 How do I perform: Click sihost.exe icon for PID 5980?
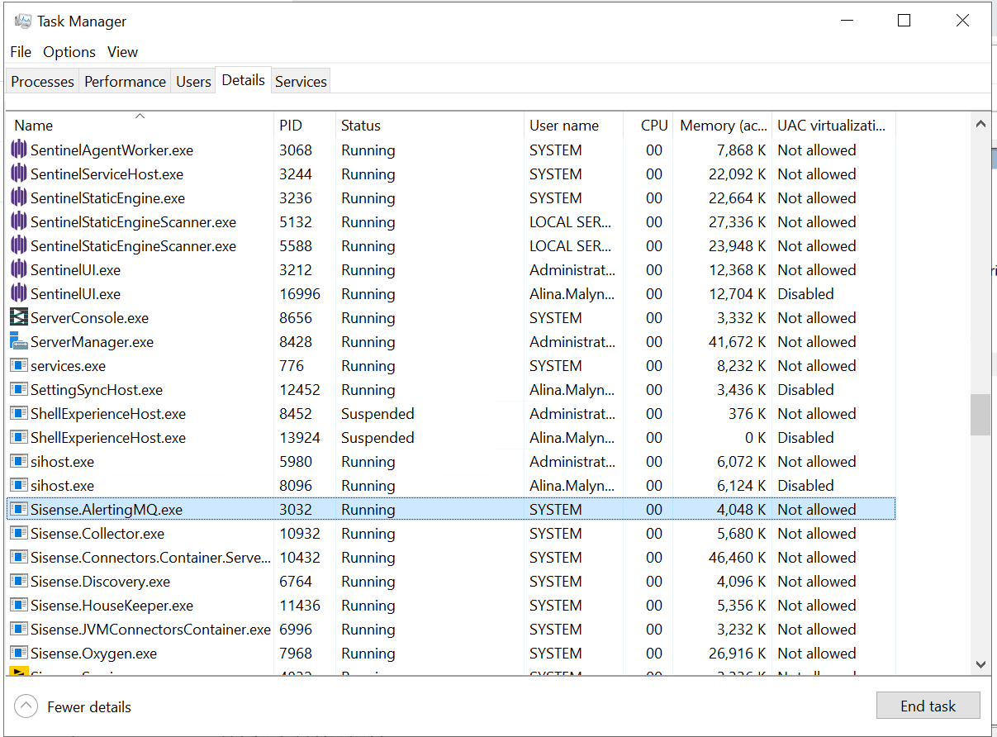(18, 461)
